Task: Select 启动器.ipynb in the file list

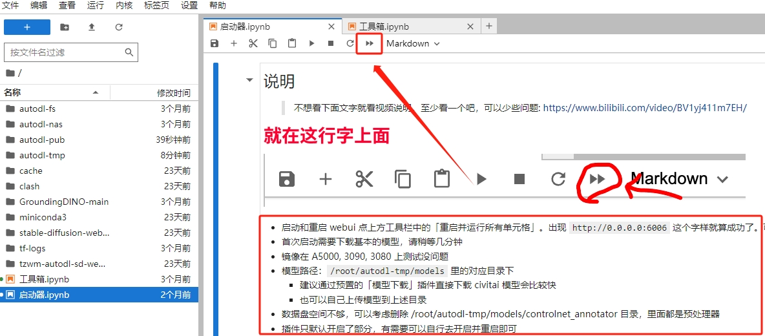Action: [x=99, y=295]
